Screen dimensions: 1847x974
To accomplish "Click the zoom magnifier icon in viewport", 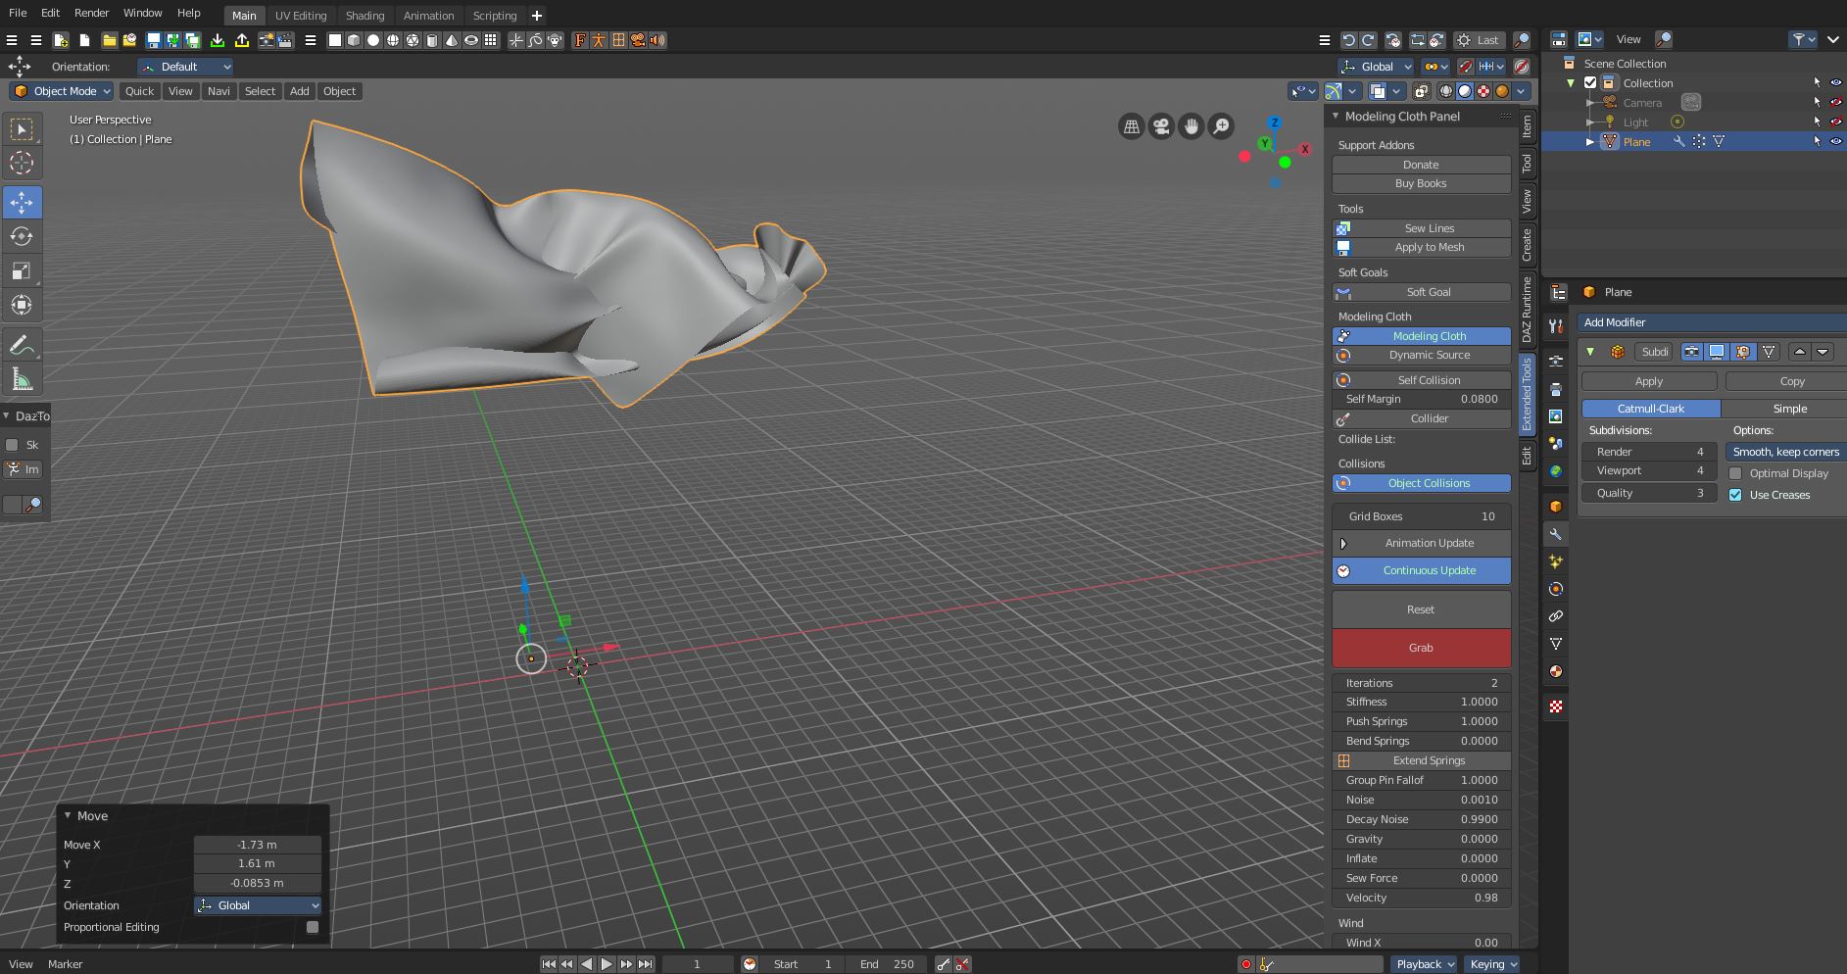I will click(x=1221, y=126).
